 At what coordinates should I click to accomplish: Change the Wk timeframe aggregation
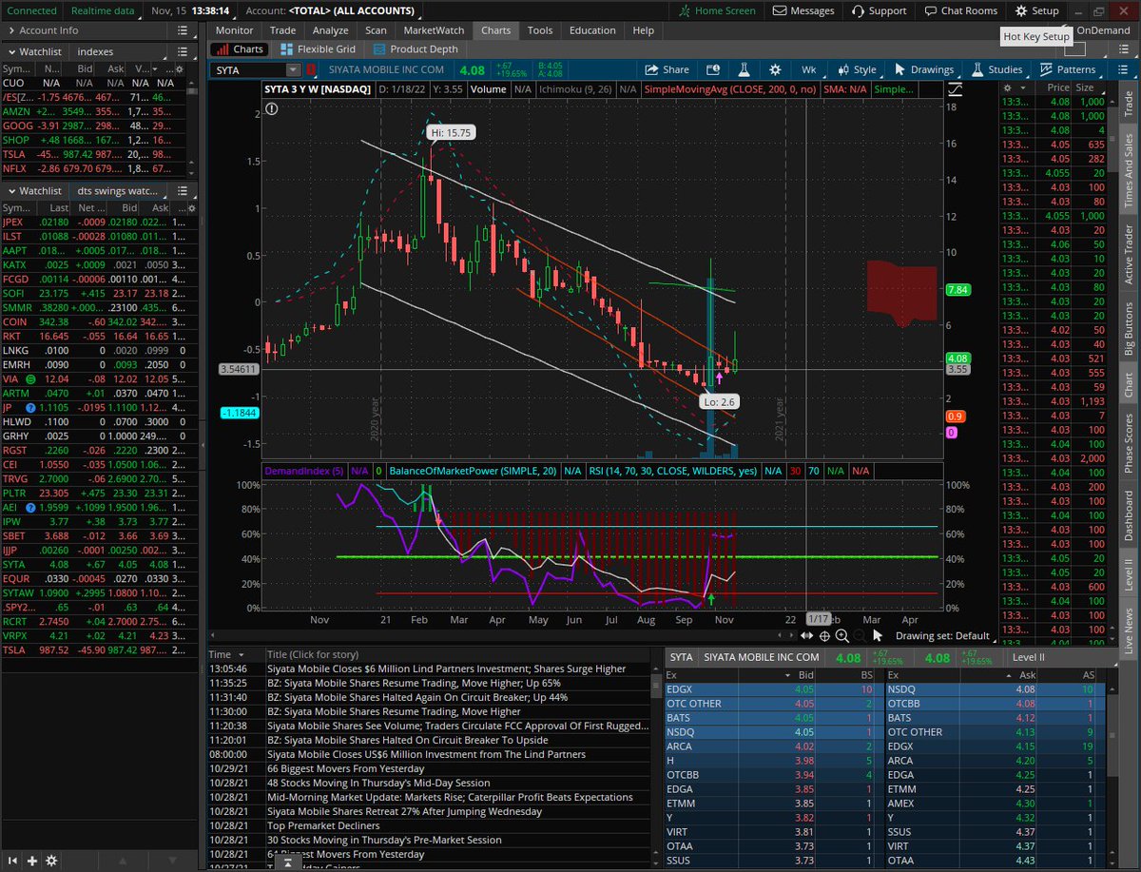coord(808,69)
